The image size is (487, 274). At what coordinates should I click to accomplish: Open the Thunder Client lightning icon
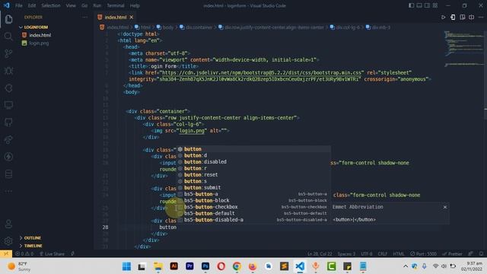pos(8,157)
